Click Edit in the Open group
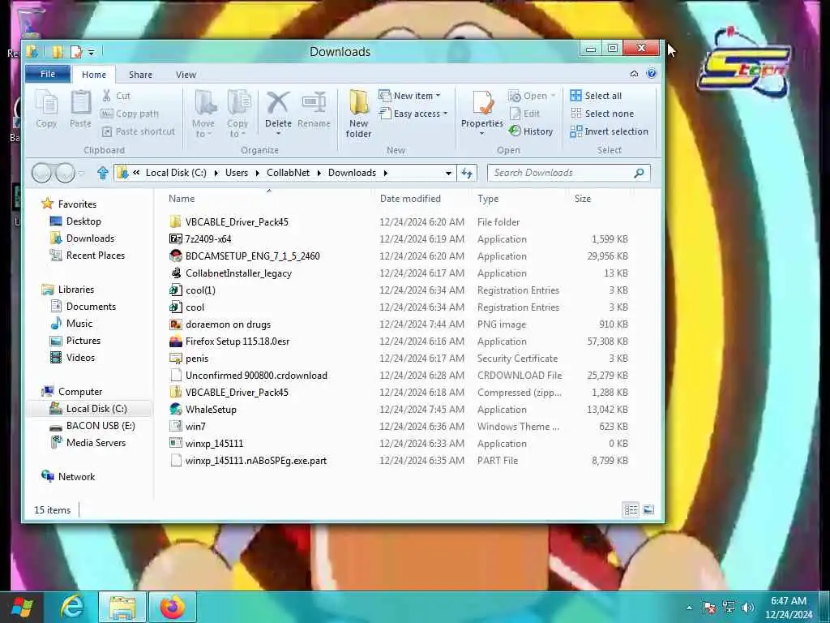830x623 pixels. [524, 114]
